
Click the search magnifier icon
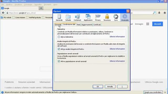click(x=154, y=13)
